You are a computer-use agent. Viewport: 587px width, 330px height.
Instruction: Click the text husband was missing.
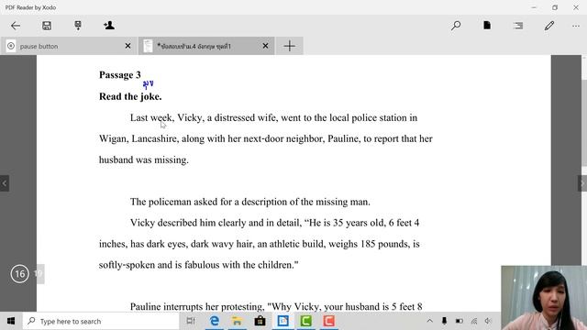coord(144,160)
